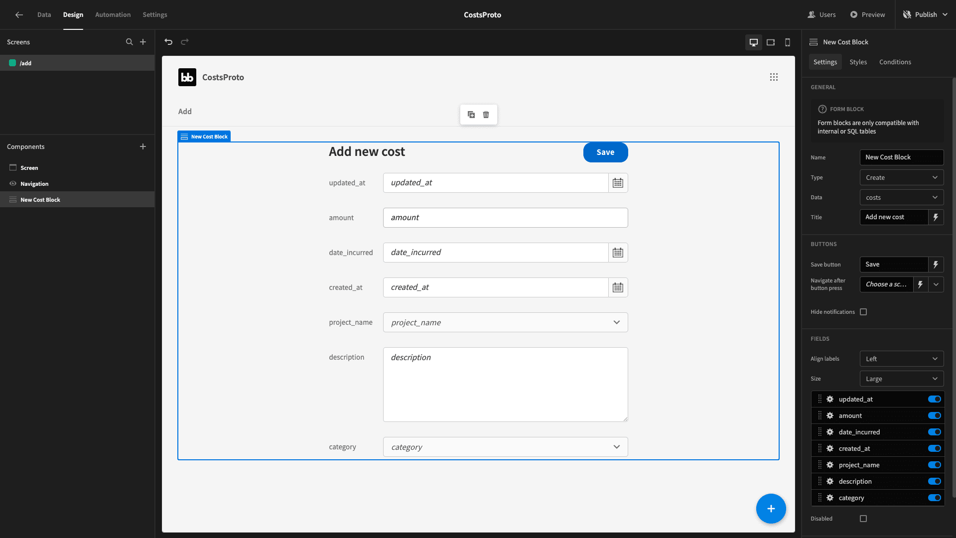
Task: Expand the Choose a screen dropdown arrow
Action: point(936,284)
